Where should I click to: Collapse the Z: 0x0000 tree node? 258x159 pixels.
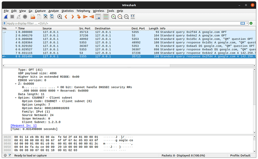pos(16,84)
